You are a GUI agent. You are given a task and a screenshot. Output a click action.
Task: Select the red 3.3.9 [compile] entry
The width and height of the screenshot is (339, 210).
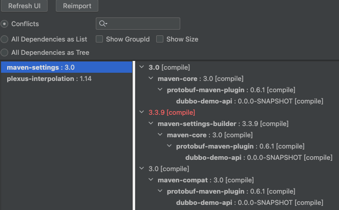[x=172, y=113]
